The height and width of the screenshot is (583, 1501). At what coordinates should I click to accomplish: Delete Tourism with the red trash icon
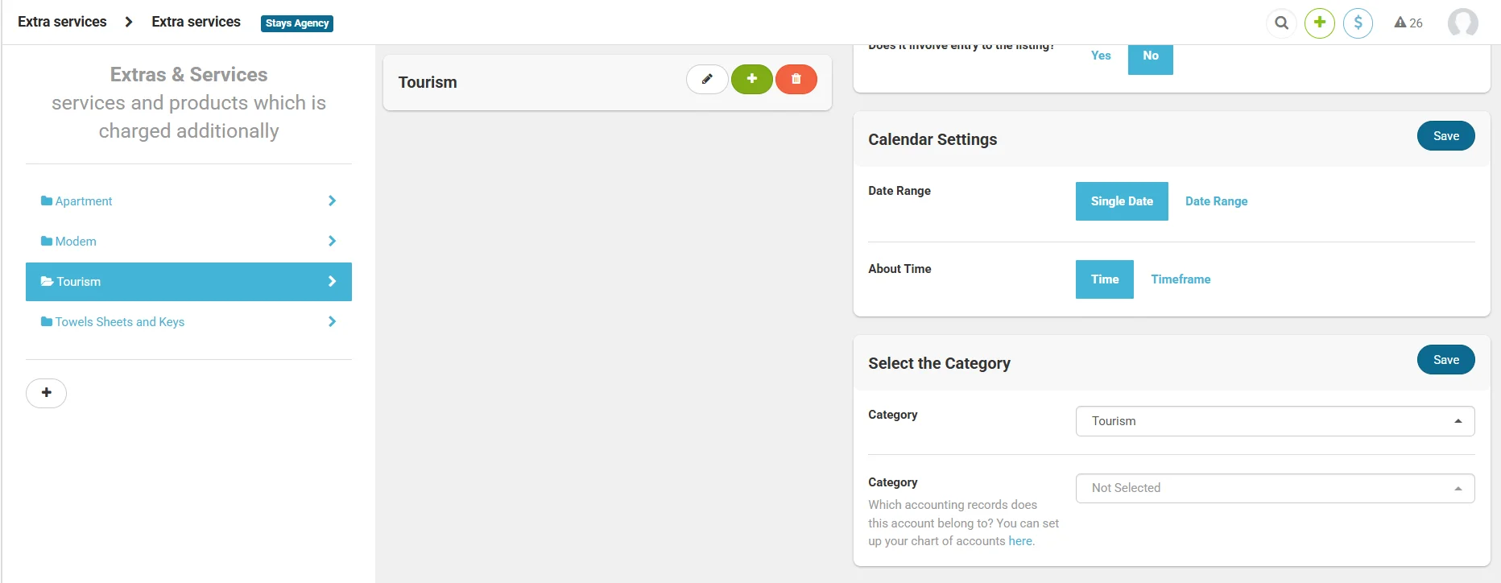(x=796, y=79)
